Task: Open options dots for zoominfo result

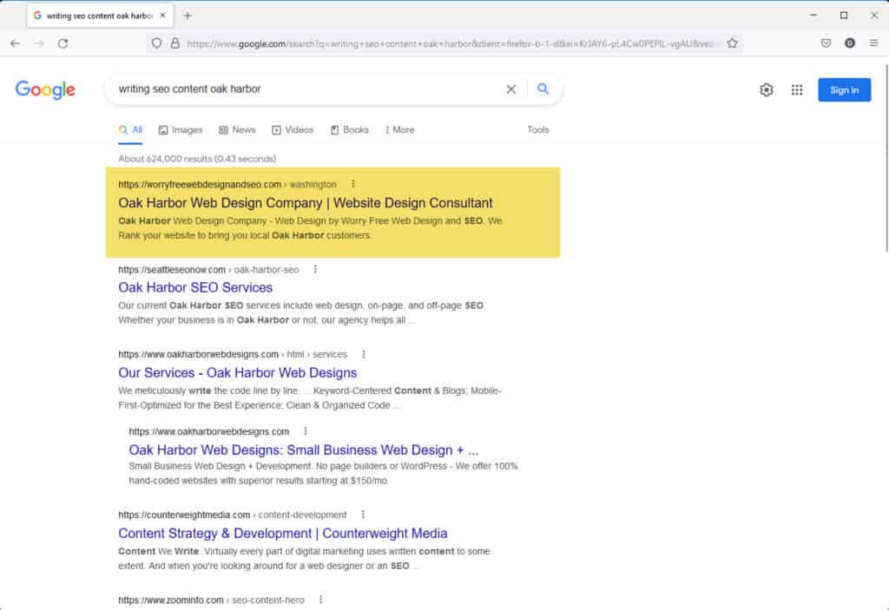Action: coord(321,600)
